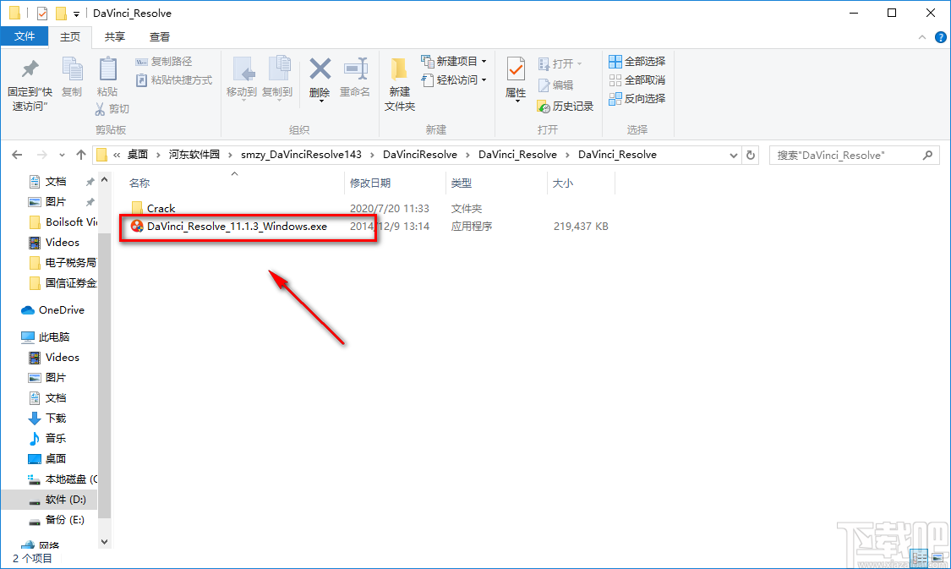Image resolution: width=951 pixels, height=569 pixels.
Task: Expand the Delete button dropdown arrow
Action: (320, 101)
